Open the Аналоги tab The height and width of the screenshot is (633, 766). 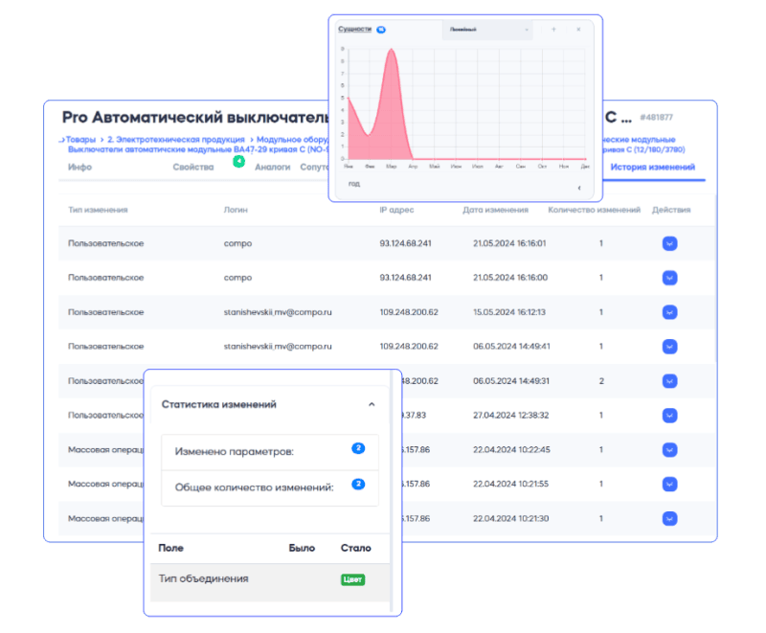click(x=272, y=168)
